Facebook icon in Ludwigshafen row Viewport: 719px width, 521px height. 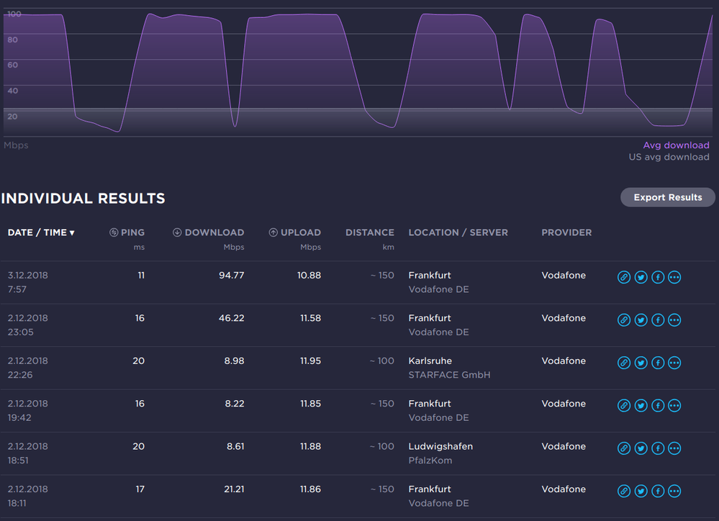pyautogui.click(x=658, y=448)
